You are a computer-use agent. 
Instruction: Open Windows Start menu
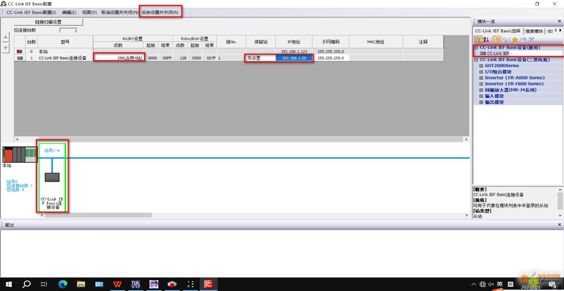pos(9,284)
